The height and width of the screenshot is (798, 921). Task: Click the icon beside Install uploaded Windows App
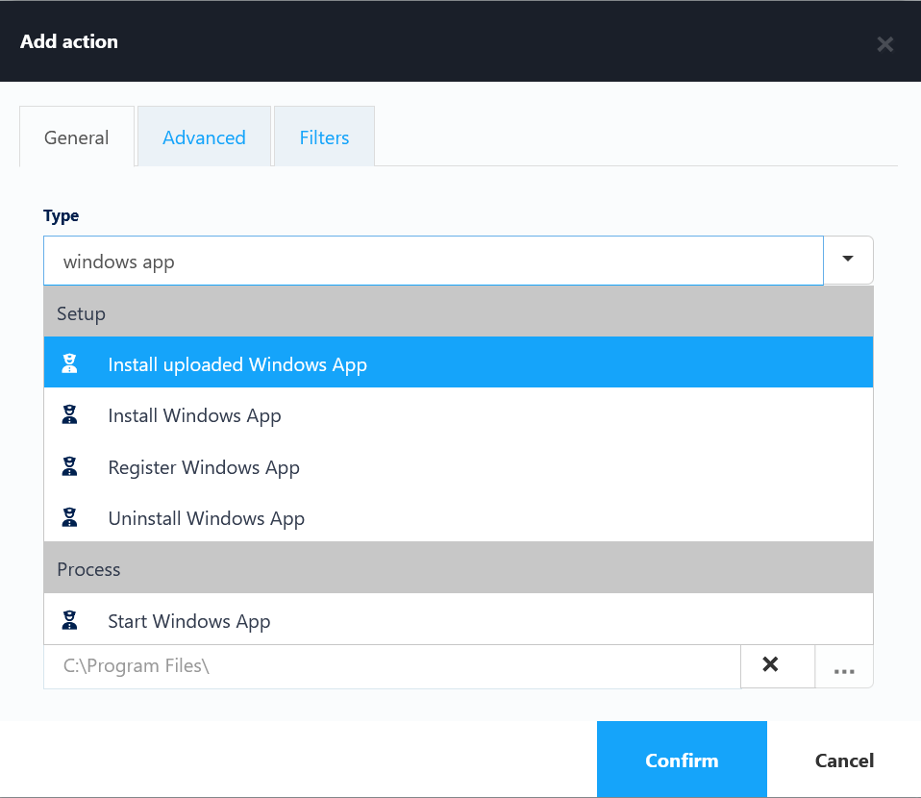point(70,363)
